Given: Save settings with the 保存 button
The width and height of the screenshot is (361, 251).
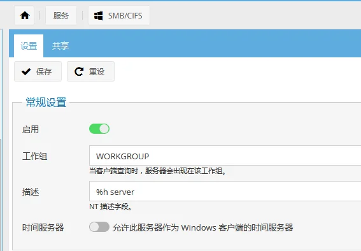Looking at the screenshot, I should point(38,71).
